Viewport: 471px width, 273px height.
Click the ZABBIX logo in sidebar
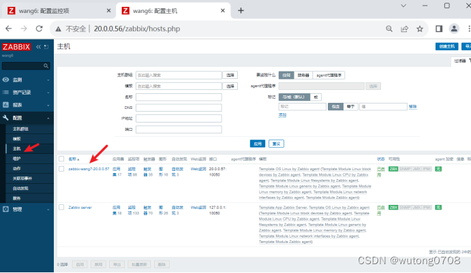[16, 47]
